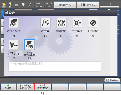This screenshot has height=95, width=121.
Task: Open the モータ設定 (F6) icon
Action: [93, 23]
